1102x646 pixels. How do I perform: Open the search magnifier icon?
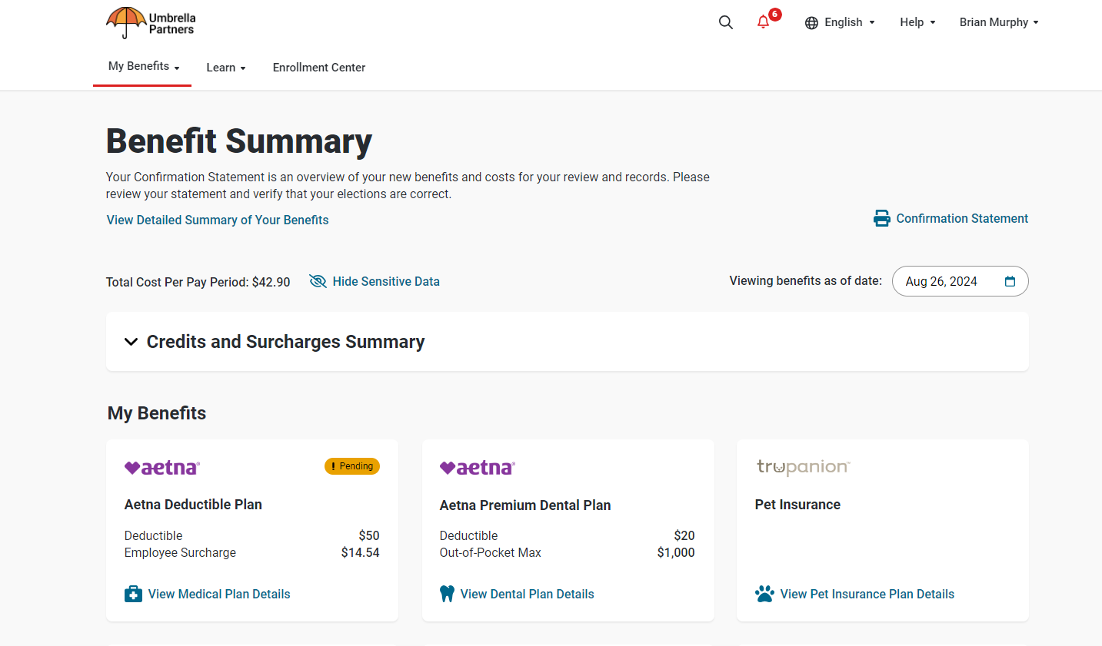click(725, 22)
